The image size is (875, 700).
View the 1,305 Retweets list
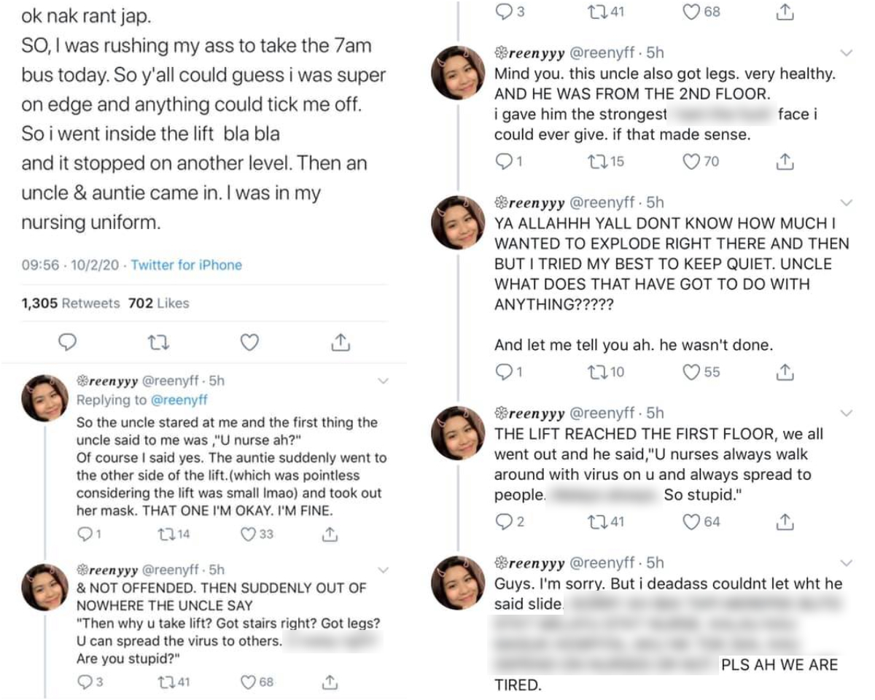coord(71,303)
